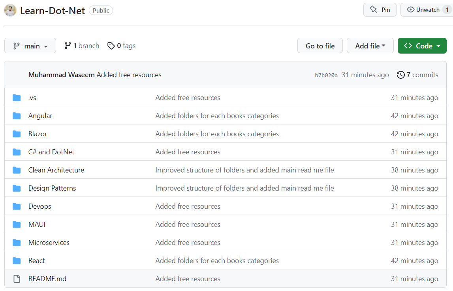Click author name Muhammad Waseem
453x291 pixels.
click(61, 75)
